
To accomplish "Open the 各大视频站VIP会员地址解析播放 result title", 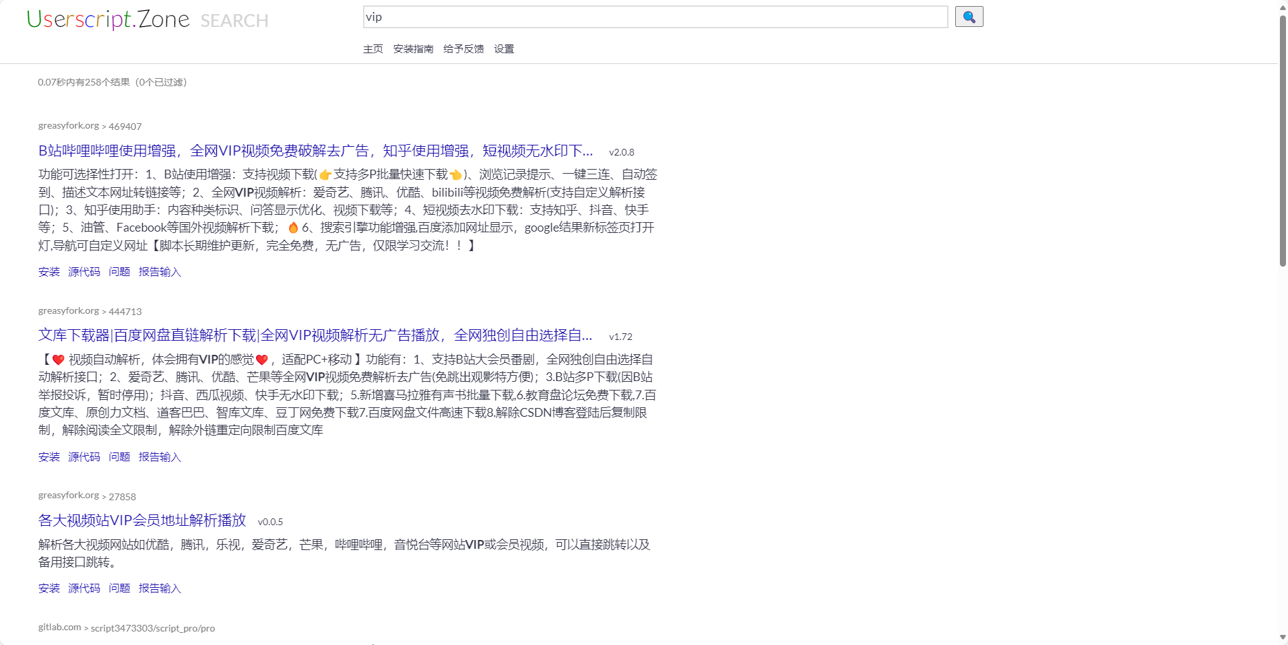I will [142, 520].
